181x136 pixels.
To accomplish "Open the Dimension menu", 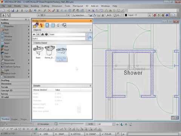I will coord(57,6).
